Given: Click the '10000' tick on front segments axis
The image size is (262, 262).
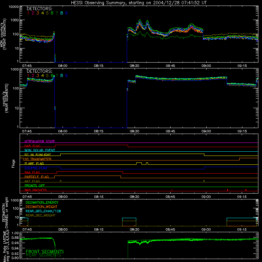Looking at the screenshot, I should point(14,7).
